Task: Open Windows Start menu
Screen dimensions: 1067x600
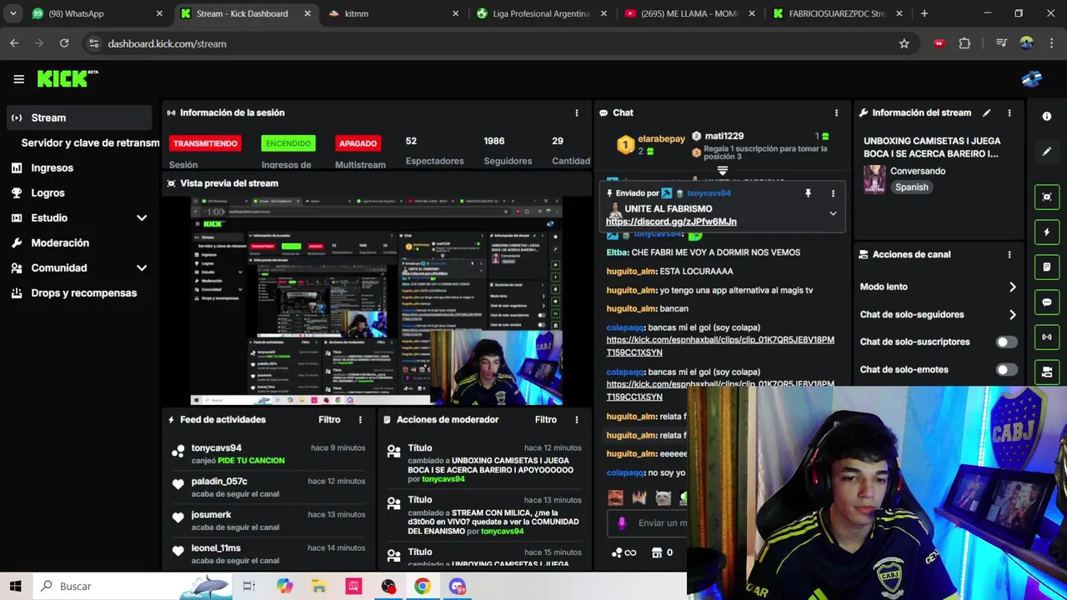Action: click(15, 586)
